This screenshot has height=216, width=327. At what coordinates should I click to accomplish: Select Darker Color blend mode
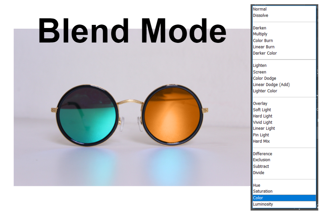click(x=284, y=53)
